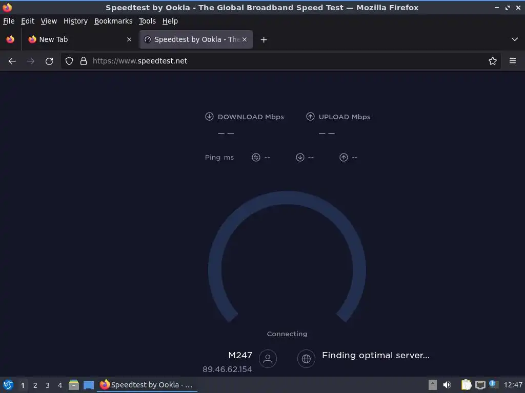Open the file manager taskbar icon
This screenshot has width=525, height=393.
point(74,385)
